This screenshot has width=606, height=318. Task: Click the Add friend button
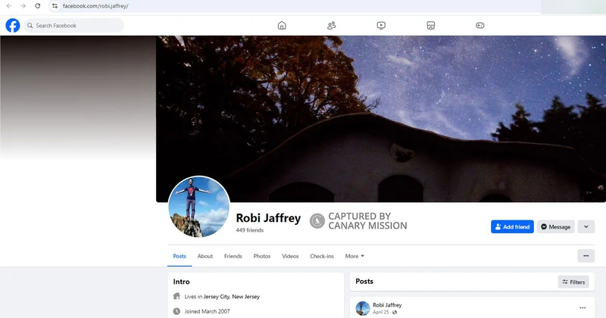[x=512, y=227]
